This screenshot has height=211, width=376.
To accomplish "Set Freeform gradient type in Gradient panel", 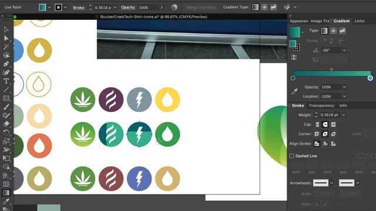I will (x=342, y=30).
